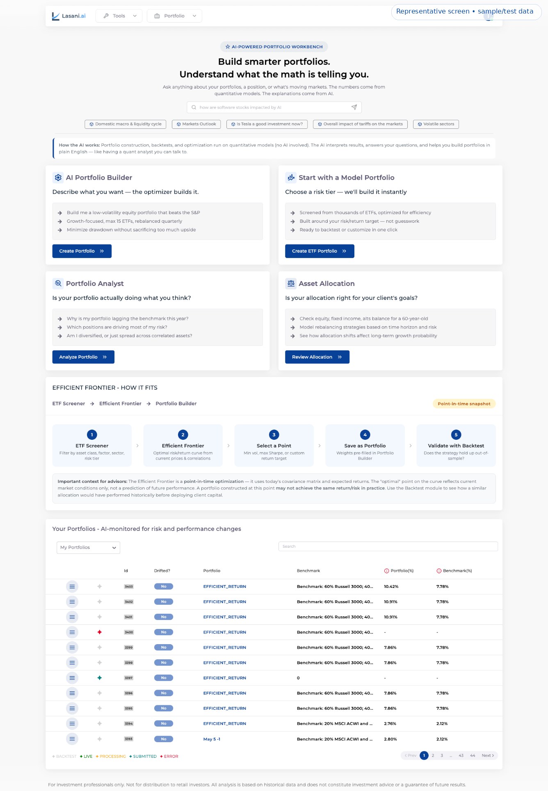The image size is (548, 791).
Task: Select the Markets Outlook prompt chip
Action: tap(196, 124)
